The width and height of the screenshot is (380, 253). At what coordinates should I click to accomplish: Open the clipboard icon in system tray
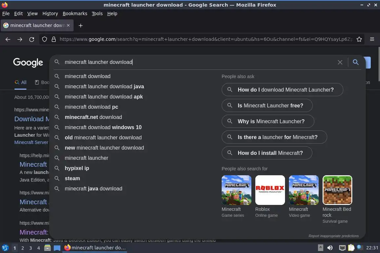[x=351, y=248]
